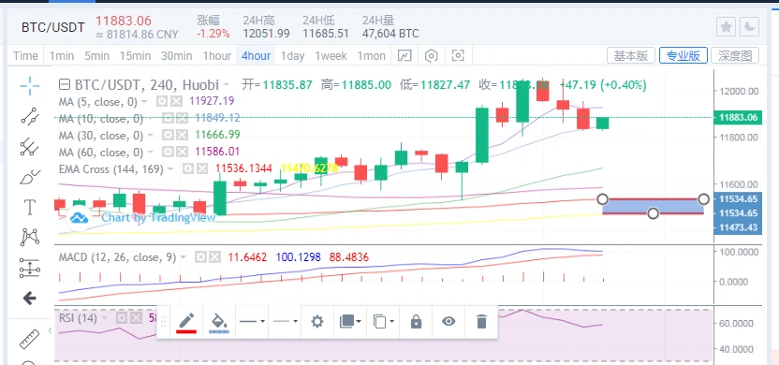Toggle night mode moon button

tap(750, 27)
